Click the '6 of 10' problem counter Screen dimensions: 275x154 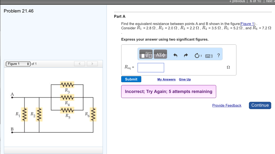[255, 1]
